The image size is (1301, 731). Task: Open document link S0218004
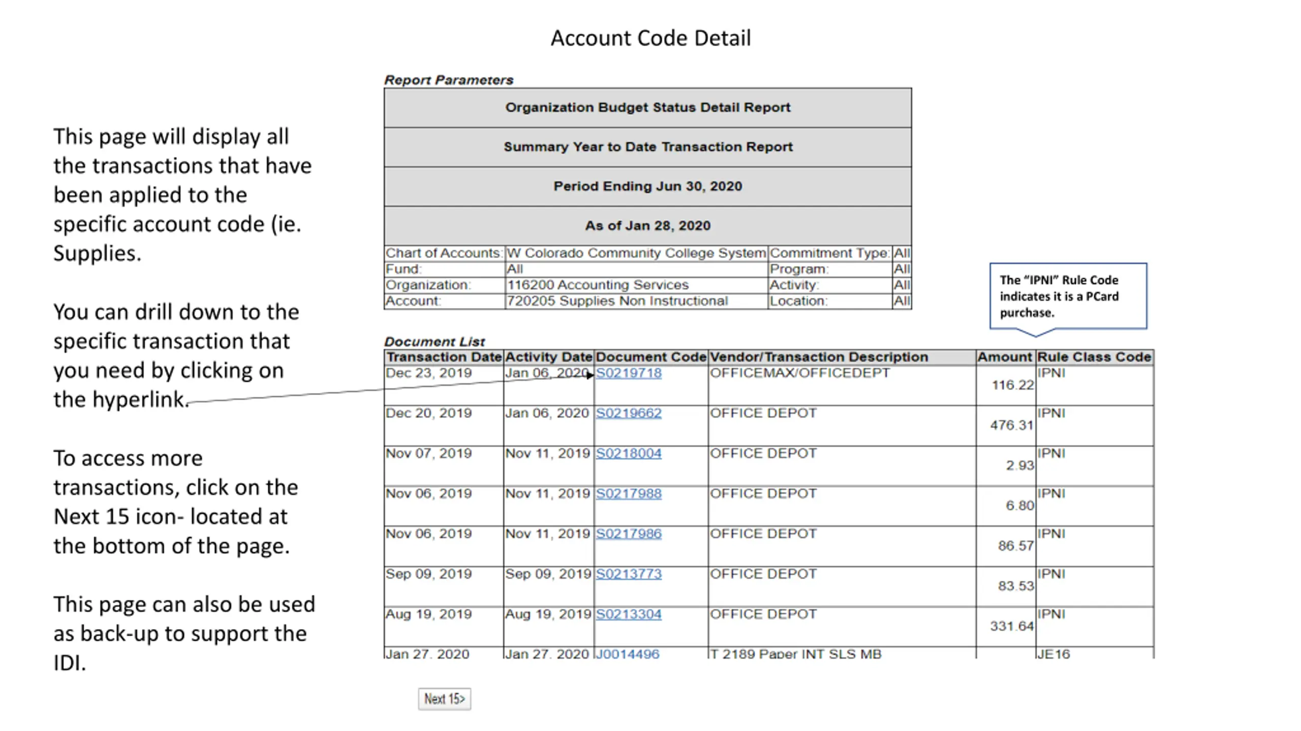(x=628, y=453)
